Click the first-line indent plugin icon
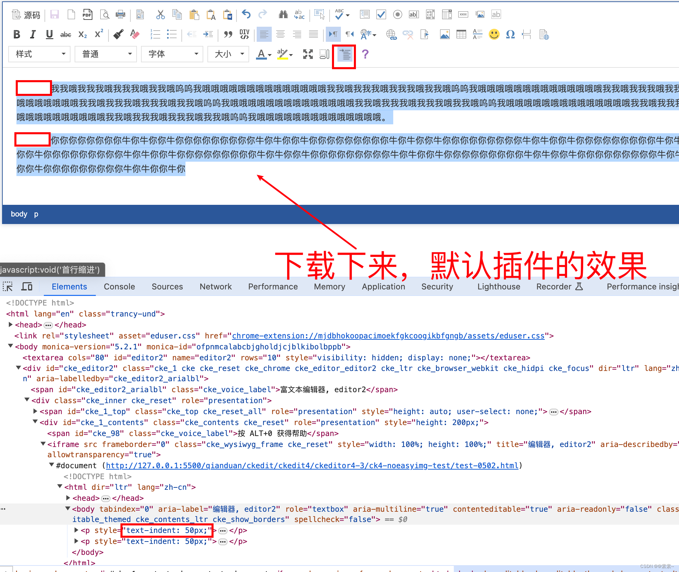 345,54
